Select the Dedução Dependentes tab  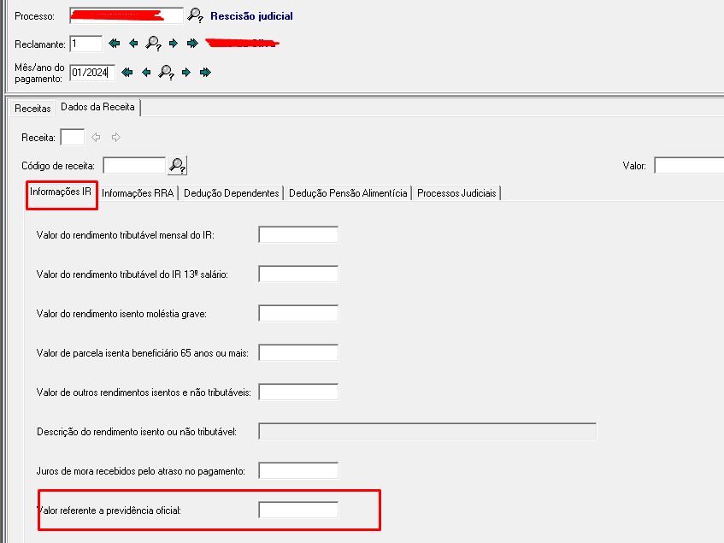[231, 193]
